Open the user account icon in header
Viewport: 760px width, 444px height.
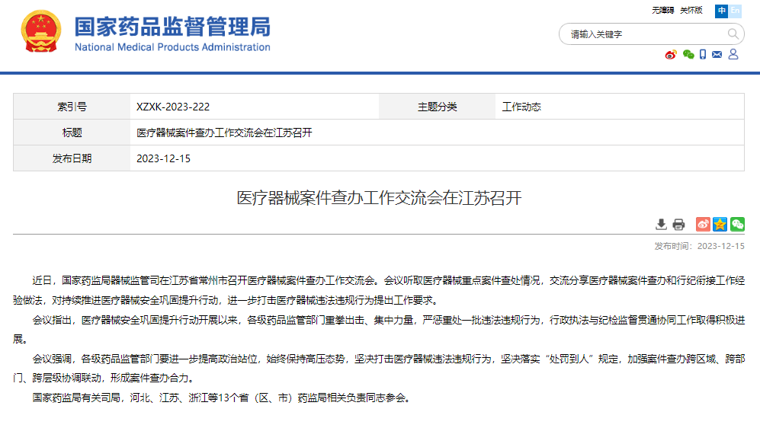coord(733,55)
